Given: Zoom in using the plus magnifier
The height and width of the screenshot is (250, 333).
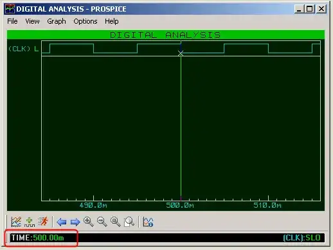Looking at the screenshot, I should tap(88, 222).
